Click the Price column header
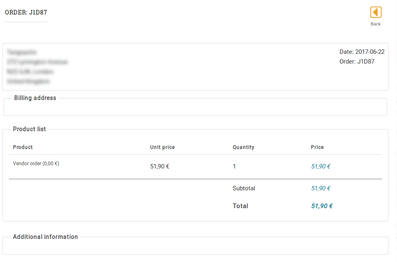The height and width of the screenshot is (262, 397). coord(317,147)
